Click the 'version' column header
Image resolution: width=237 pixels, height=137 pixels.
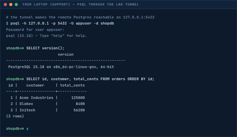click(66, 55)
